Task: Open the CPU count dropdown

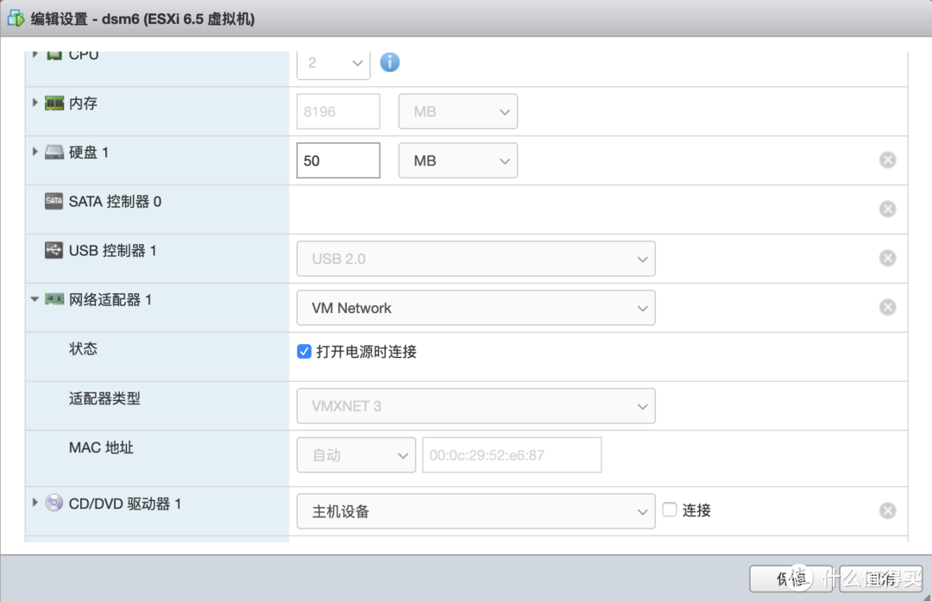Action: click(x=333, y=63)
